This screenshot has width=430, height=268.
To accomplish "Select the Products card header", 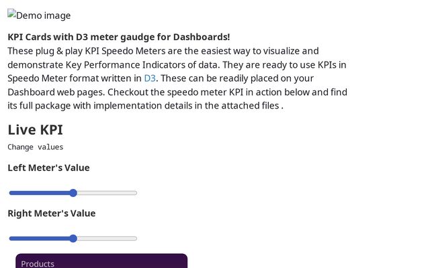I will coord(38,263).
